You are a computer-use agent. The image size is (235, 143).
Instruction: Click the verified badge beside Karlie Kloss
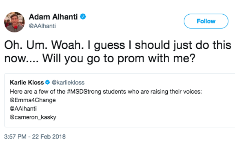click(x=47, y=82)
